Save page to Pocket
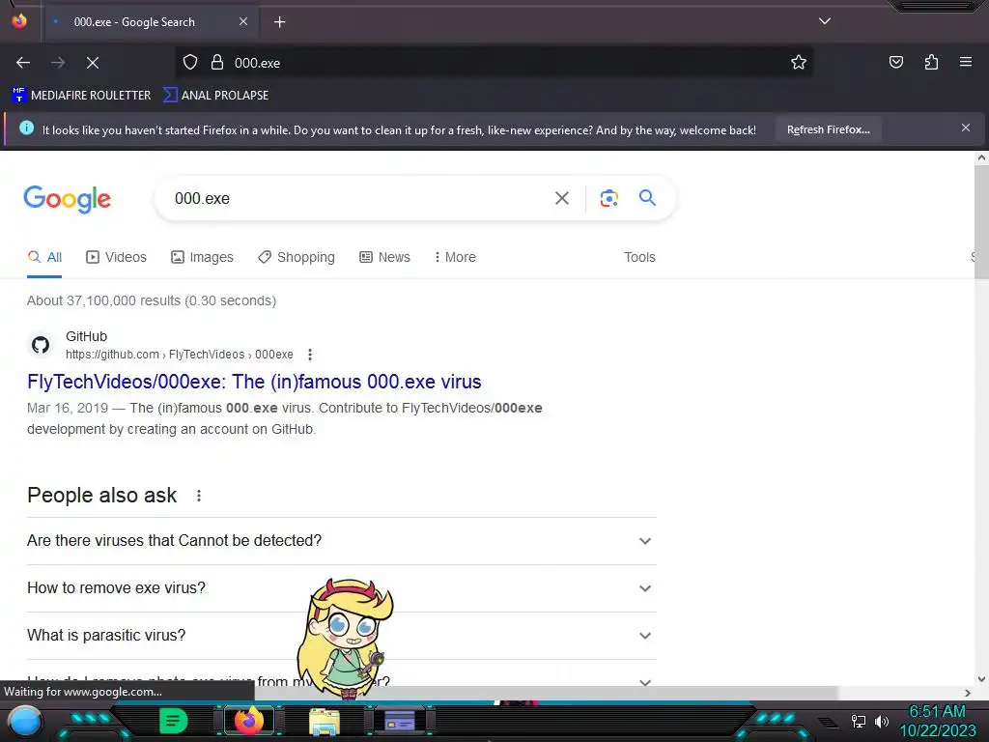This screenshot has width=989, height=742. [895, 63]
